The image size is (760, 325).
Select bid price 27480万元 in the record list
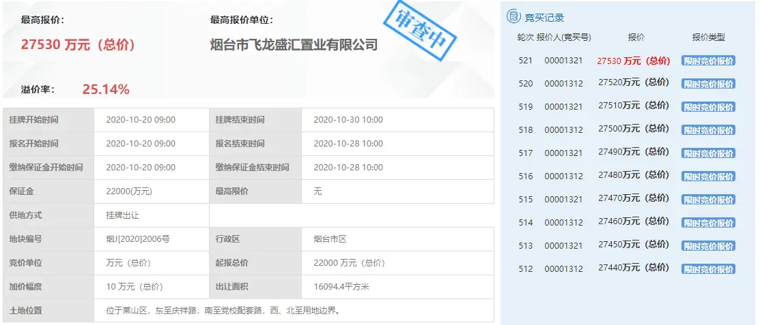[634, 176]
